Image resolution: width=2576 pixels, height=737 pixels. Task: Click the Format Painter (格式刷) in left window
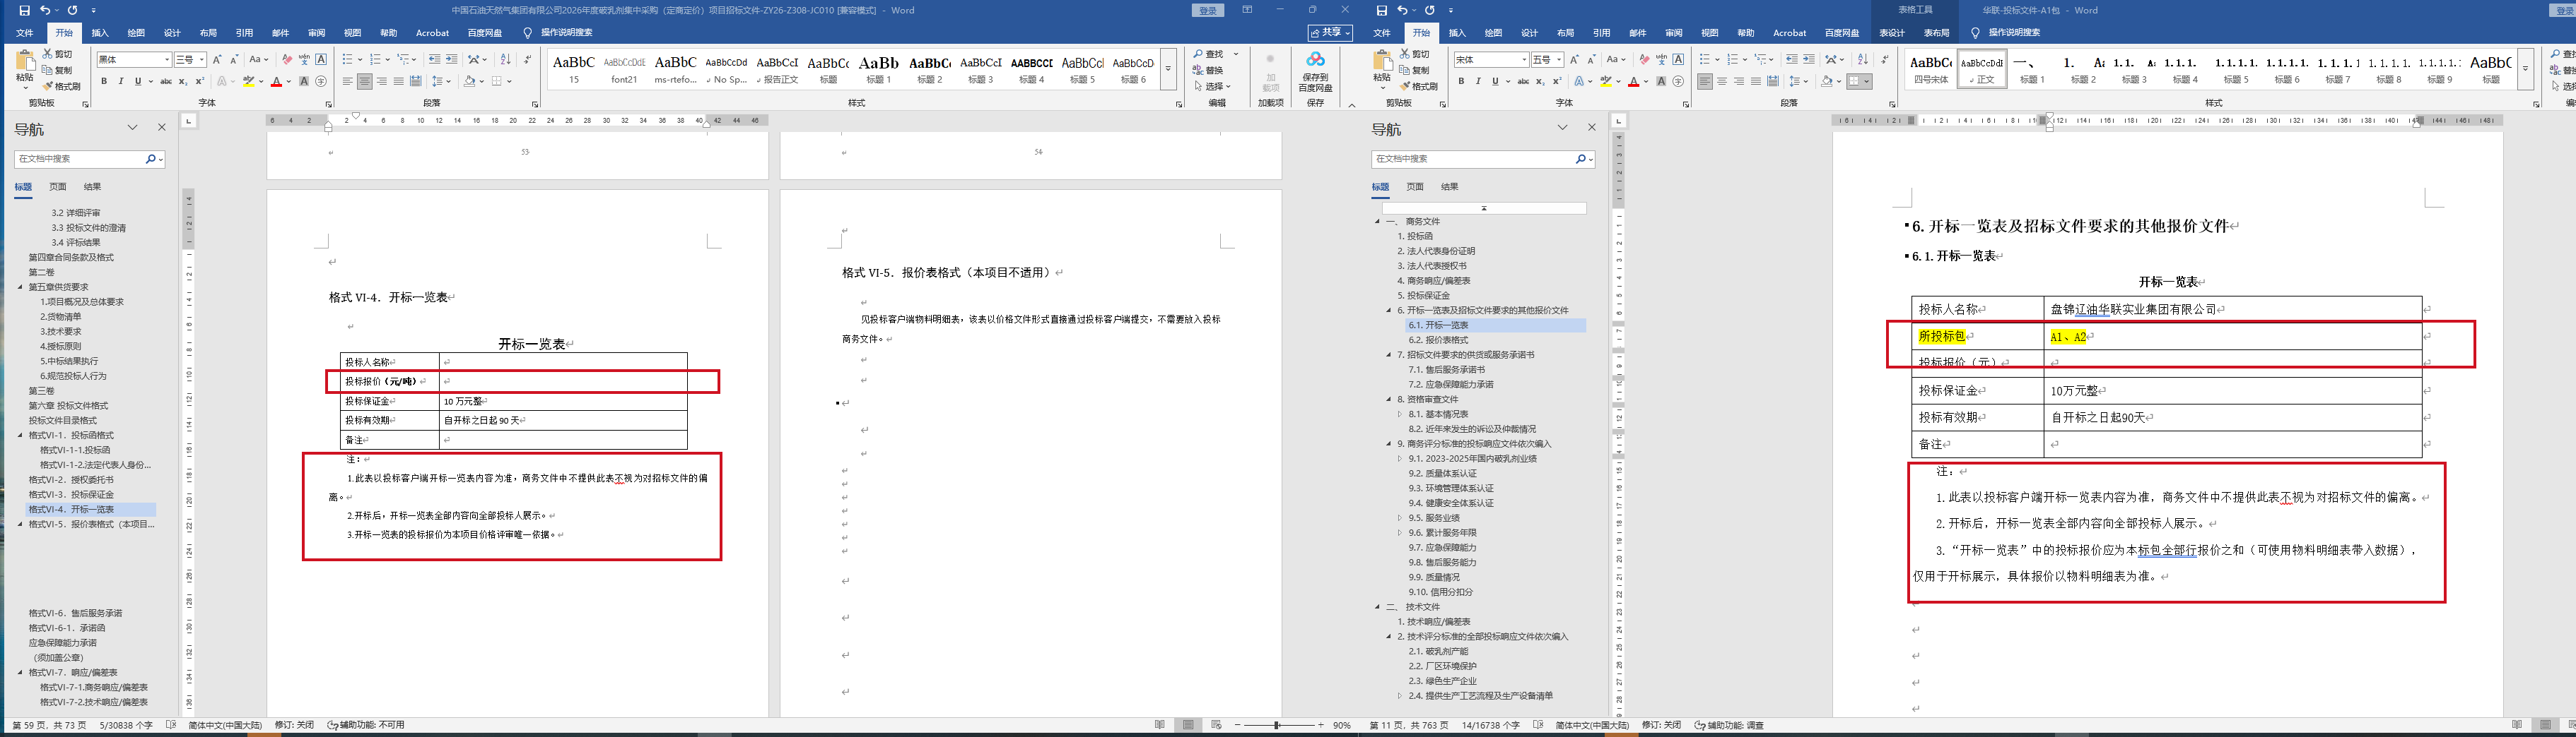[x=62, y=87]
